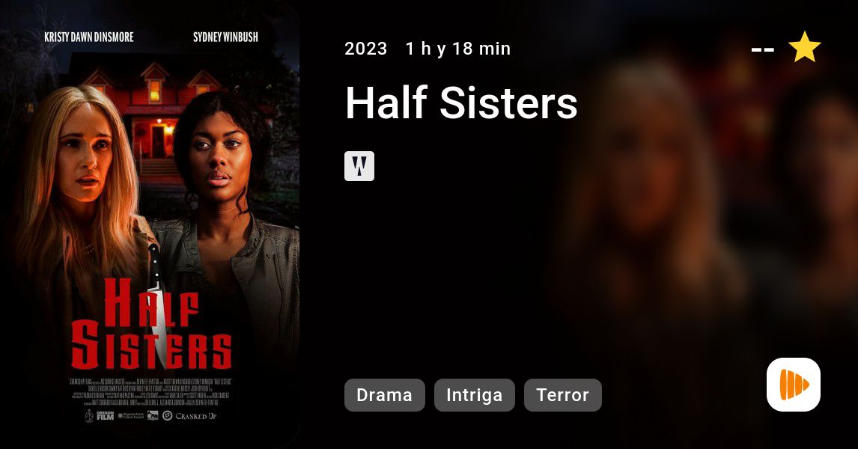Click the poster credits block text
Image resolution: width=858 pixels, height=449 pixels.
pos(150,391)
